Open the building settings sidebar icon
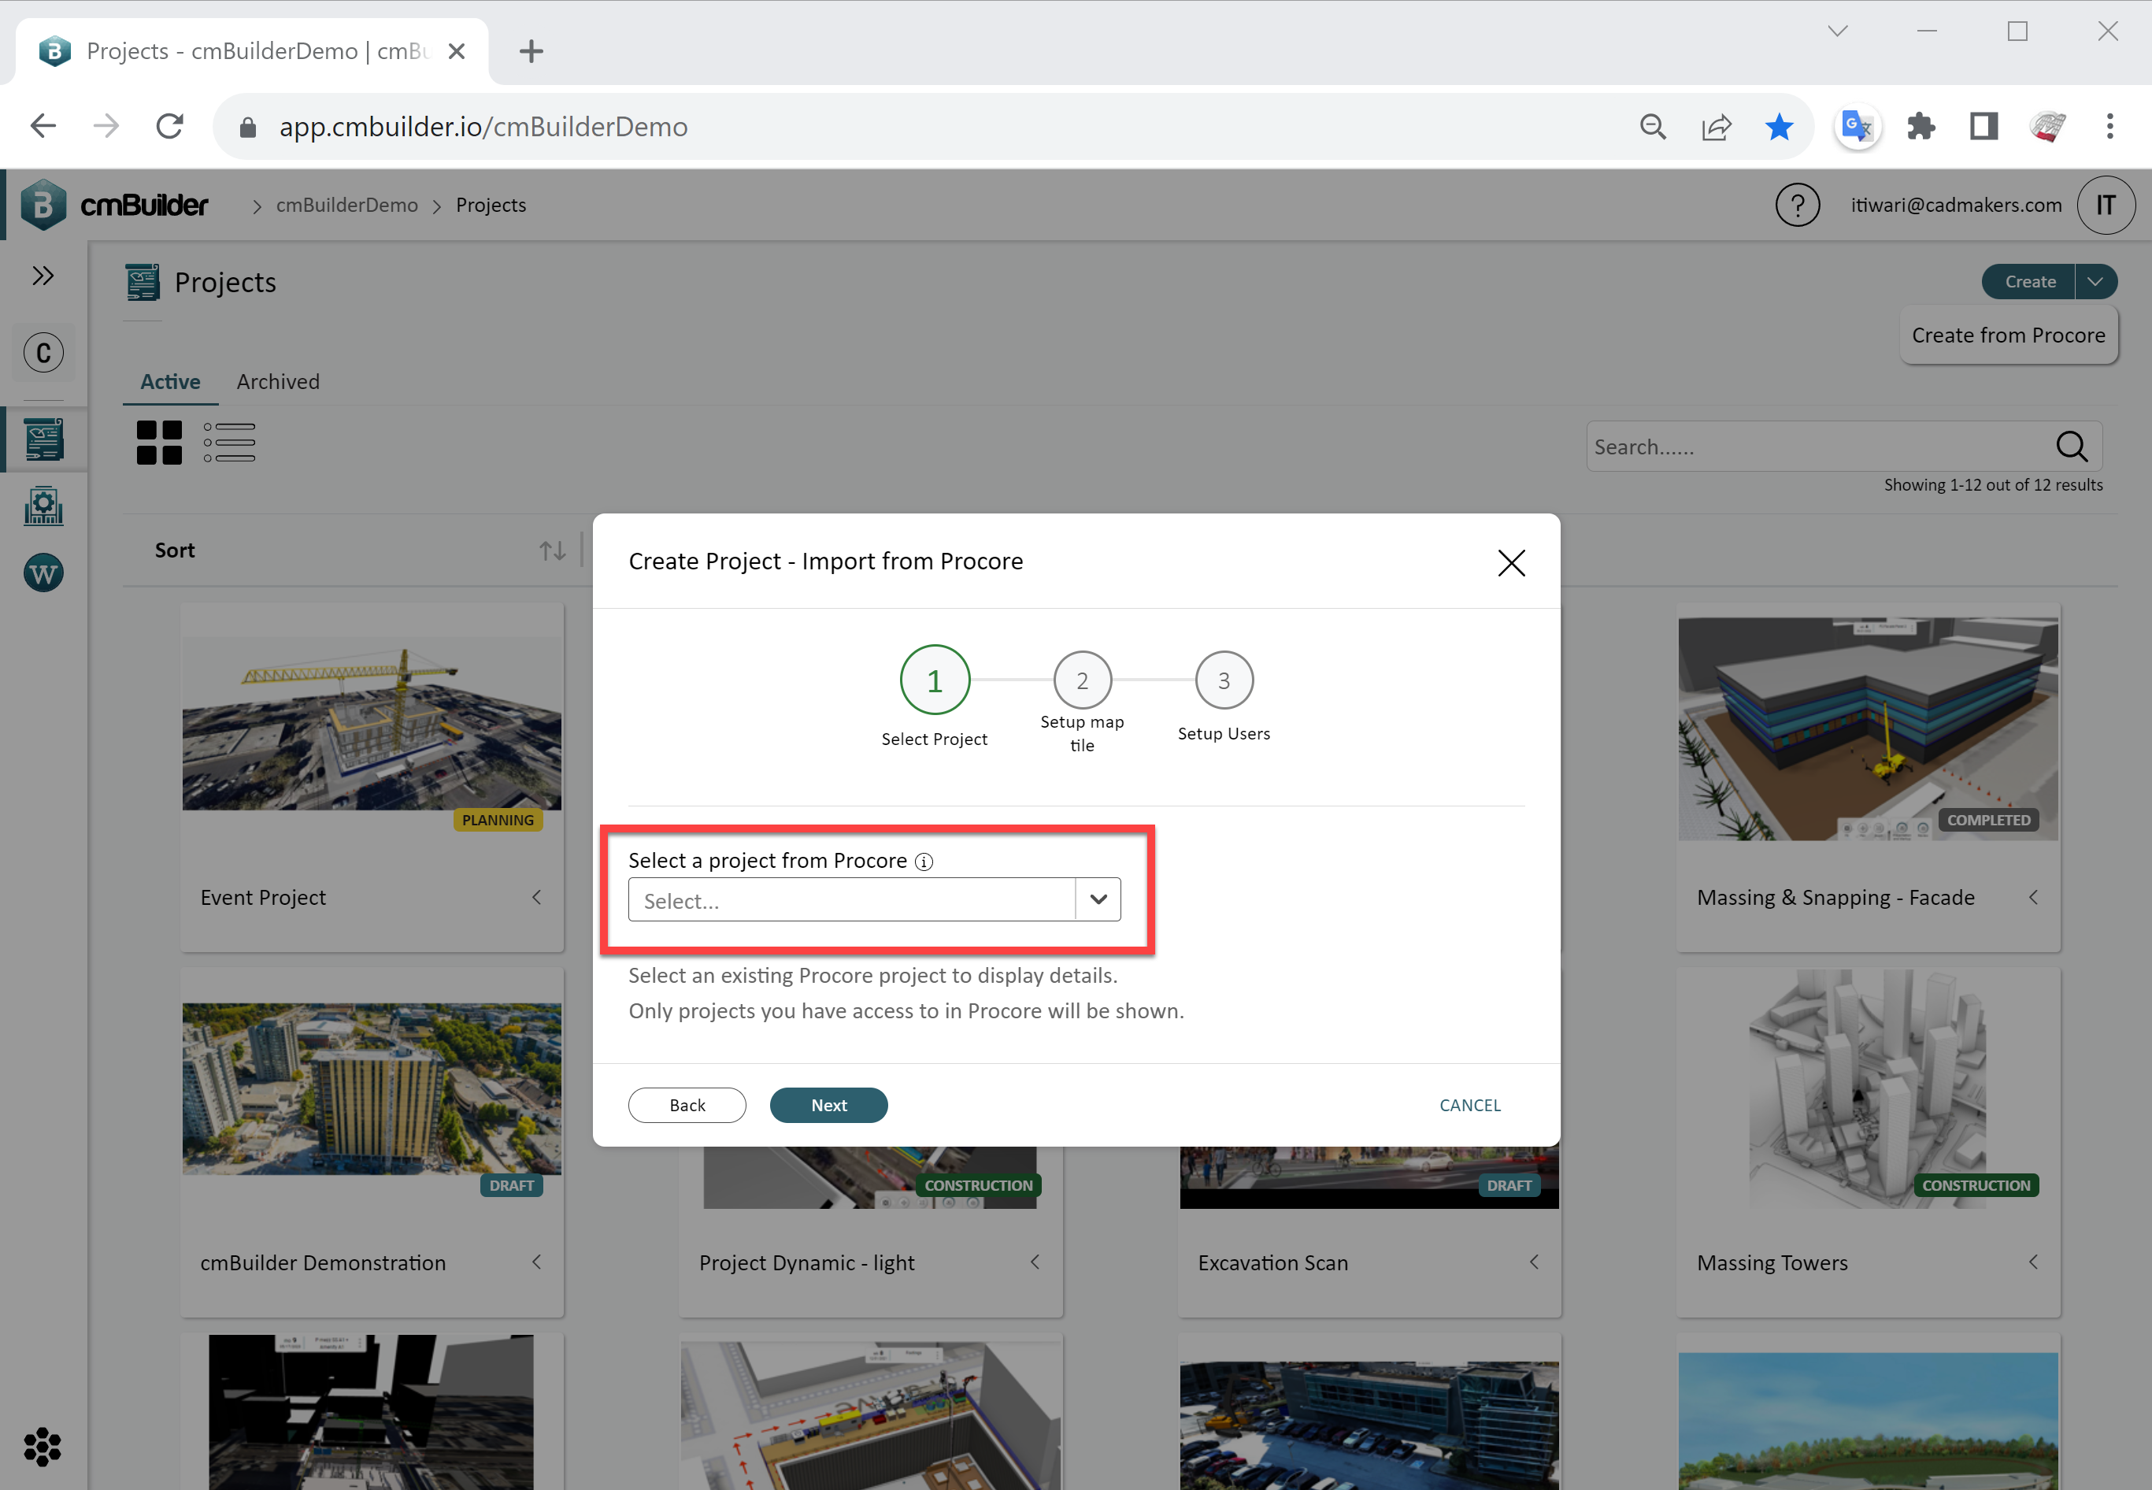The width and height of the screenshot is (2152, 1490). click(x=43, y=506)
